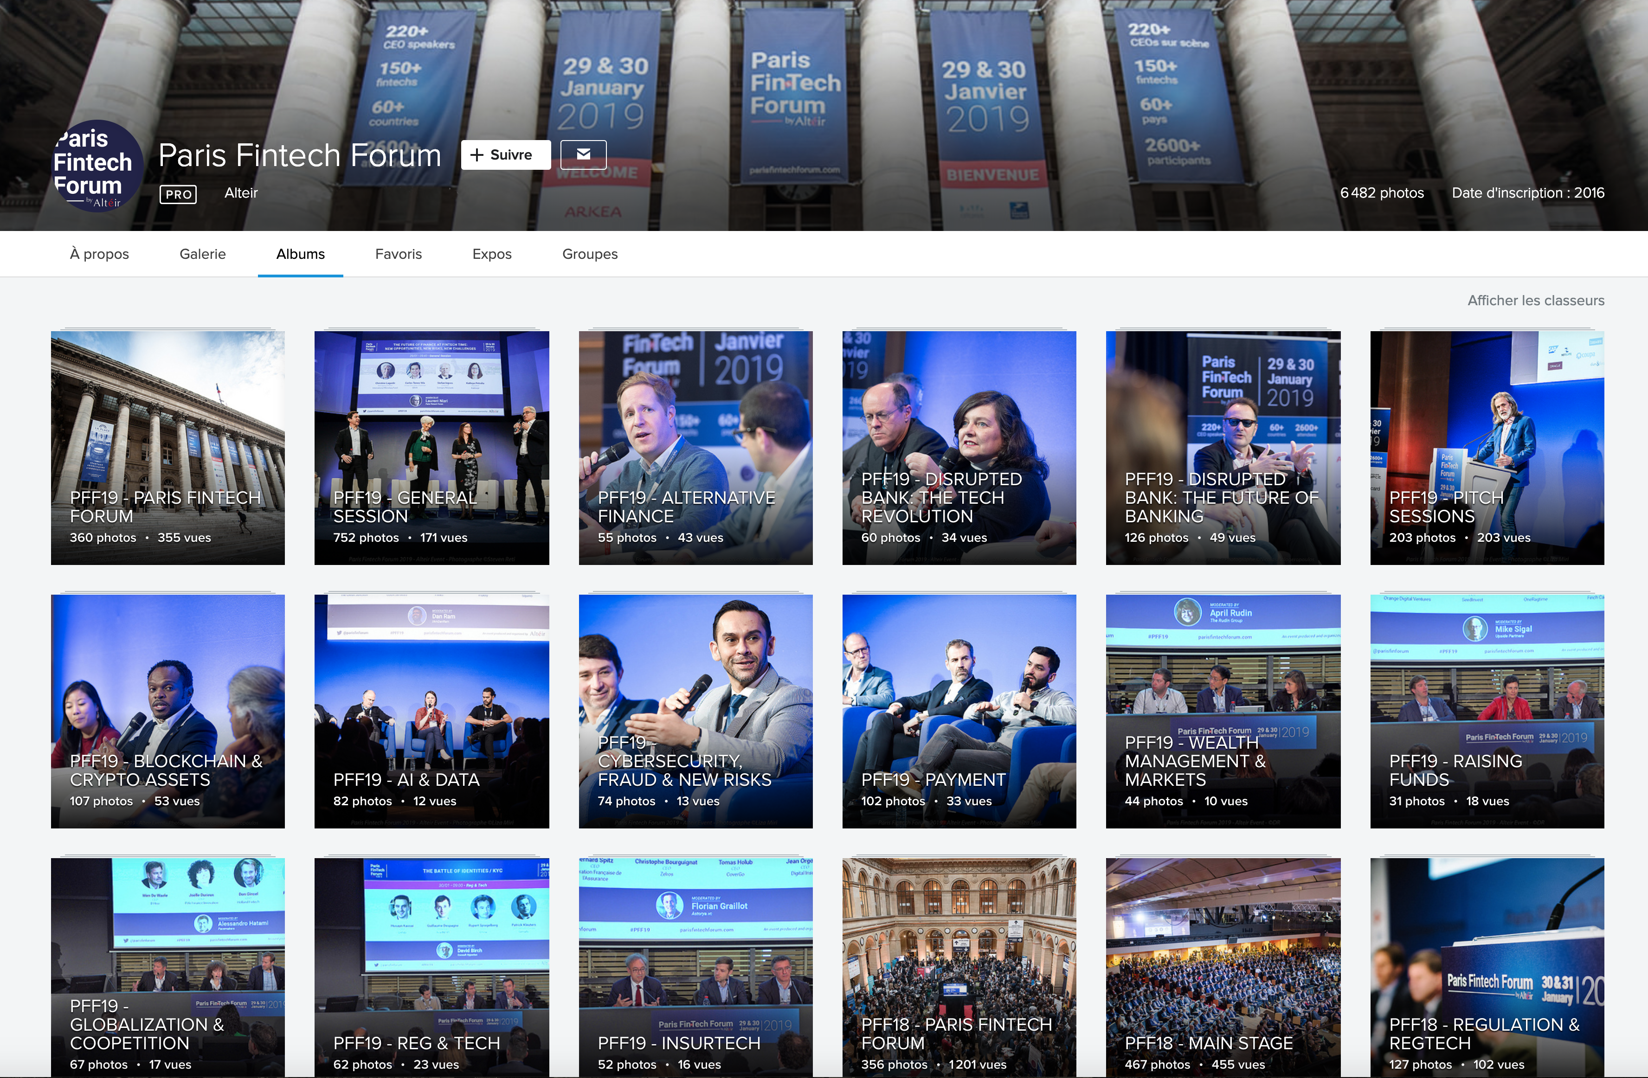Image resolution: width=1648 pixels, height=1078 pixels.
Task: Open the PFF19 - General Session album
Action: tap(431, 447)
